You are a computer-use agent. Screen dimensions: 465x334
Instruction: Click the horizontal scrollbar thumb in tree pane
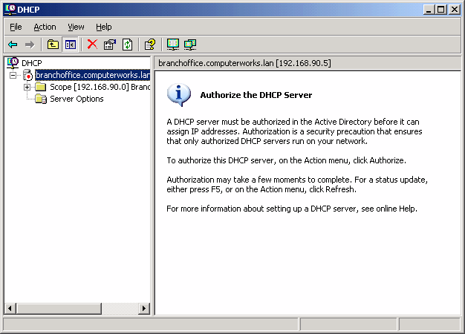click(59, 309)
